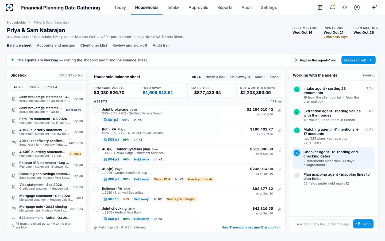Viewport: 385px width, 241px height.
Task: Click the Households breadcrumb link
Action: click(x=16, y=22)
